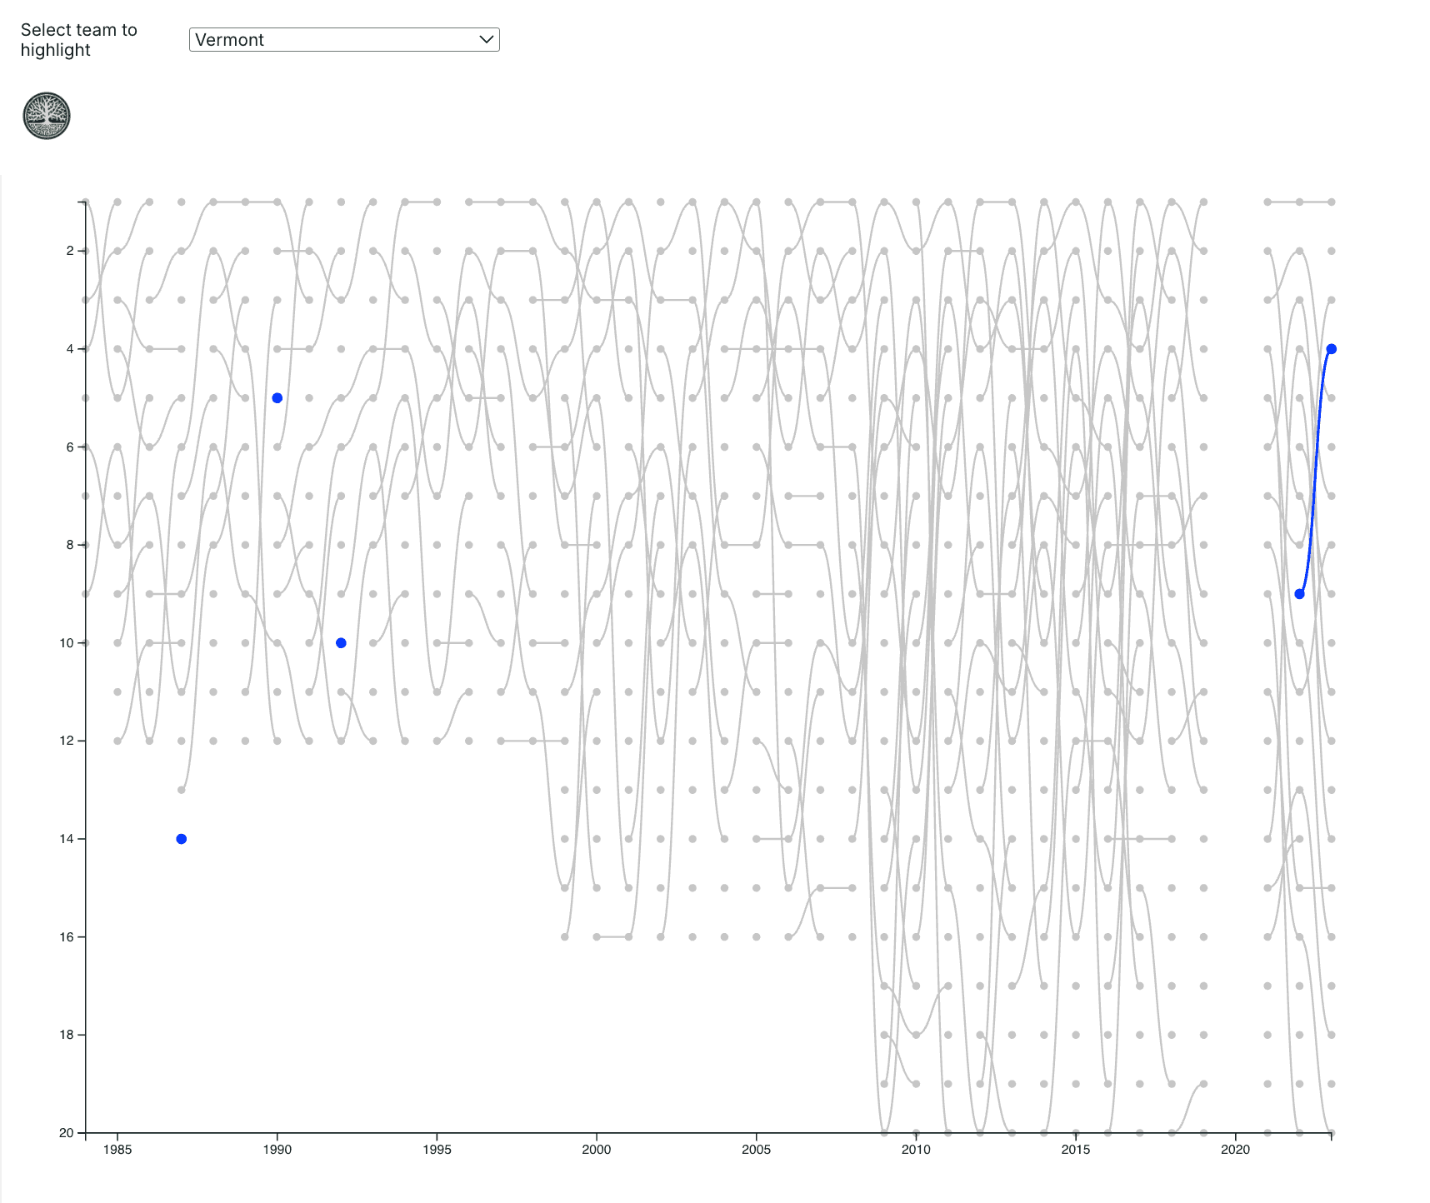Click the dropdown chevron arrow
The width and height of the screenshot is (1430, 1203).
487,40
